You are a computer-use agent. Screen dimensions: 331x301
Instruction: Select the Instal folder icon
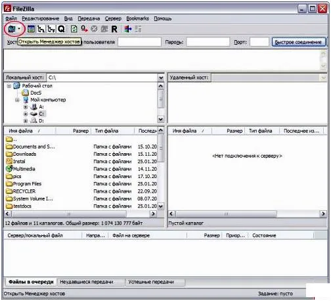9,161
